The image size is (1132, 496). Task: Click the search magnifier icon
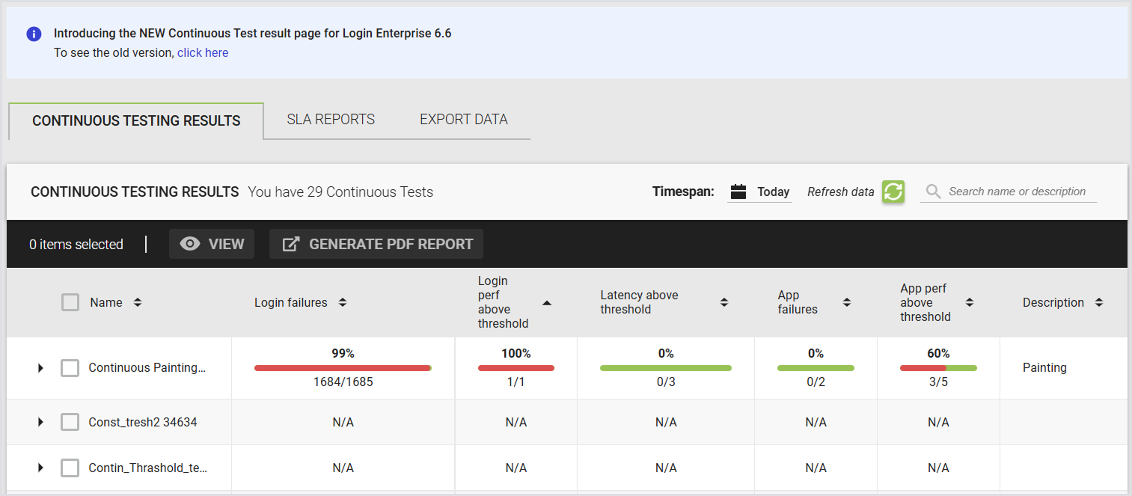tap(933, 192)
